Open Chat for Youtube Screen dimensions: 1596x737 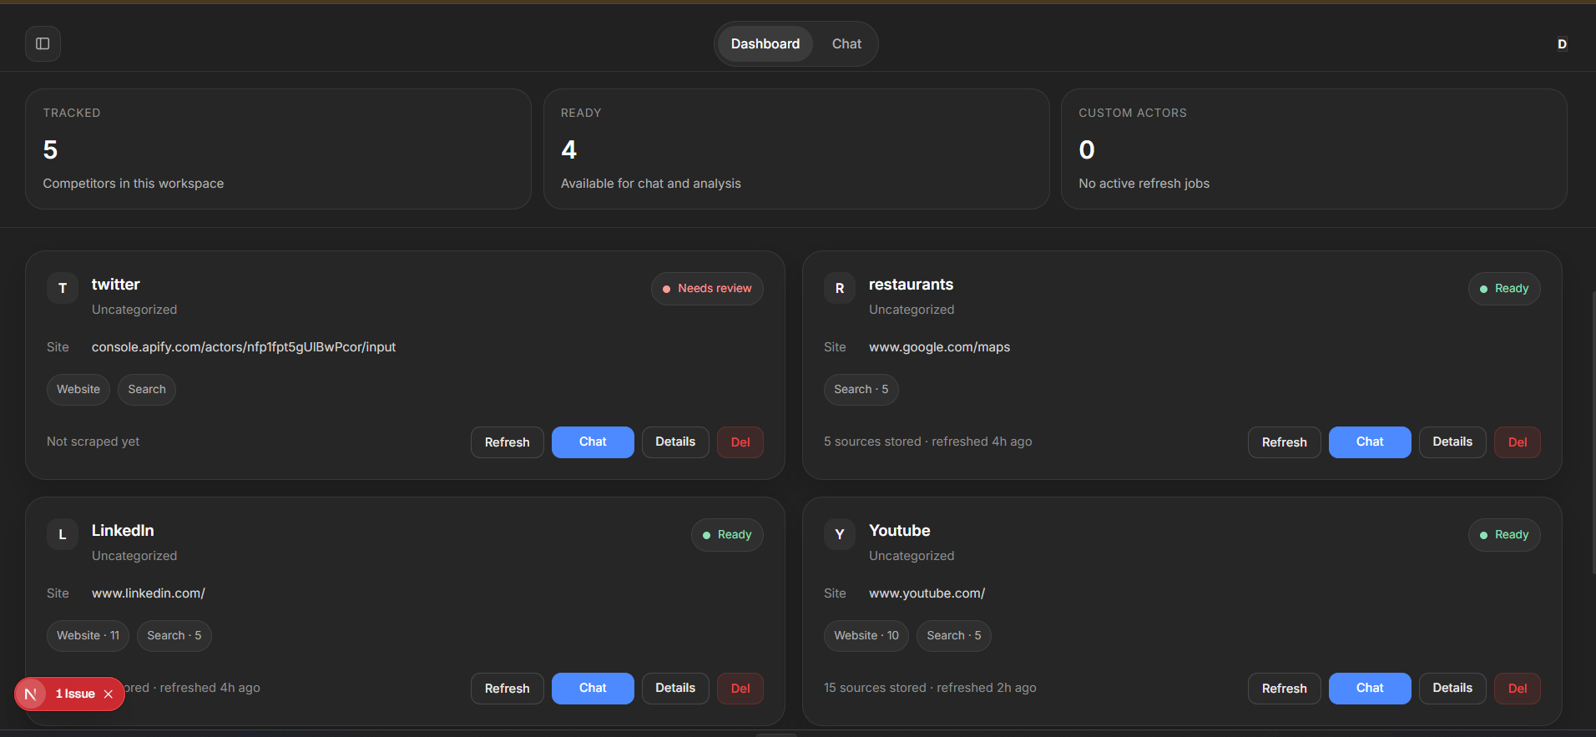(x=1370, y=689)
